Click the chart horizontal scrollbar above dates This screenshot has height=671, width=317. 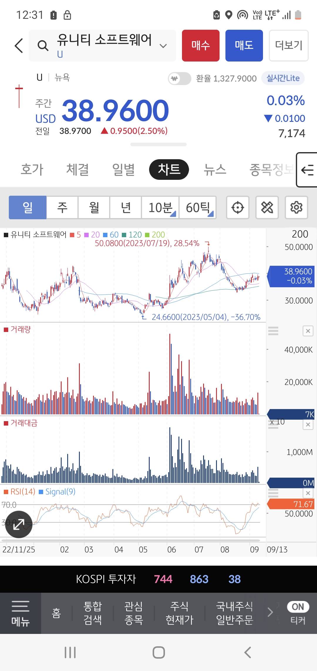coord(131,540)
